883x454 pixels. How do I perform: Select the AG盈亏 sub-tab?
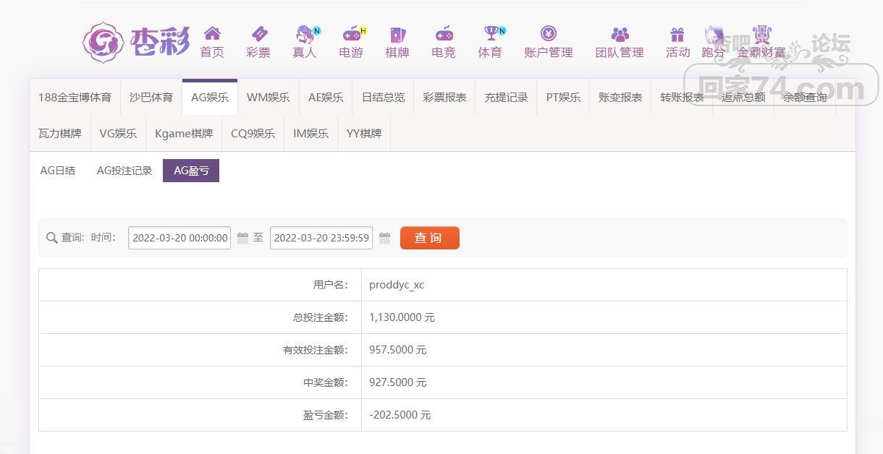191,171
